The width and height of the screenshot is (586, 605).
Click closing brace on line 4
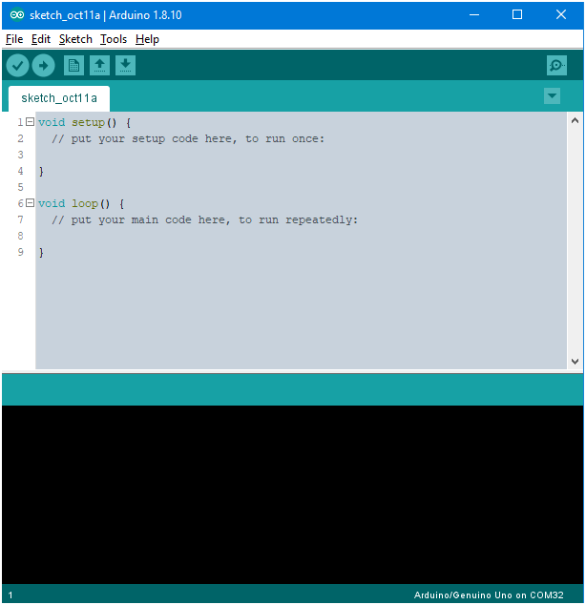41,172
